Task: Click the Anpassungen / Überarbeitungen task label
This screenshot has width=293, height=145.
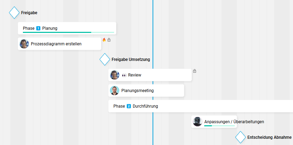Action: click(234, 121)
